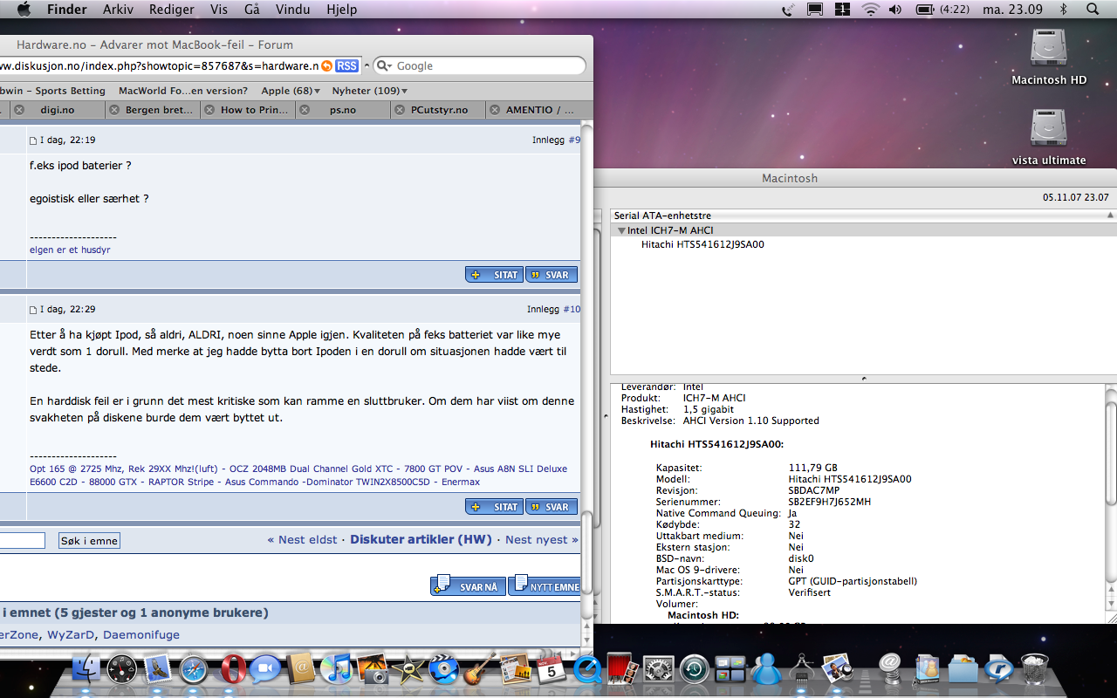Open Spaces from the Dock
Screen dimensions: 1117x698
pos(730,670)
